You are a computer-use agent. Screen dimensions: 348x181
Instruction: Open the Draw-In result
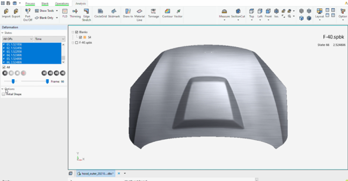128,13
